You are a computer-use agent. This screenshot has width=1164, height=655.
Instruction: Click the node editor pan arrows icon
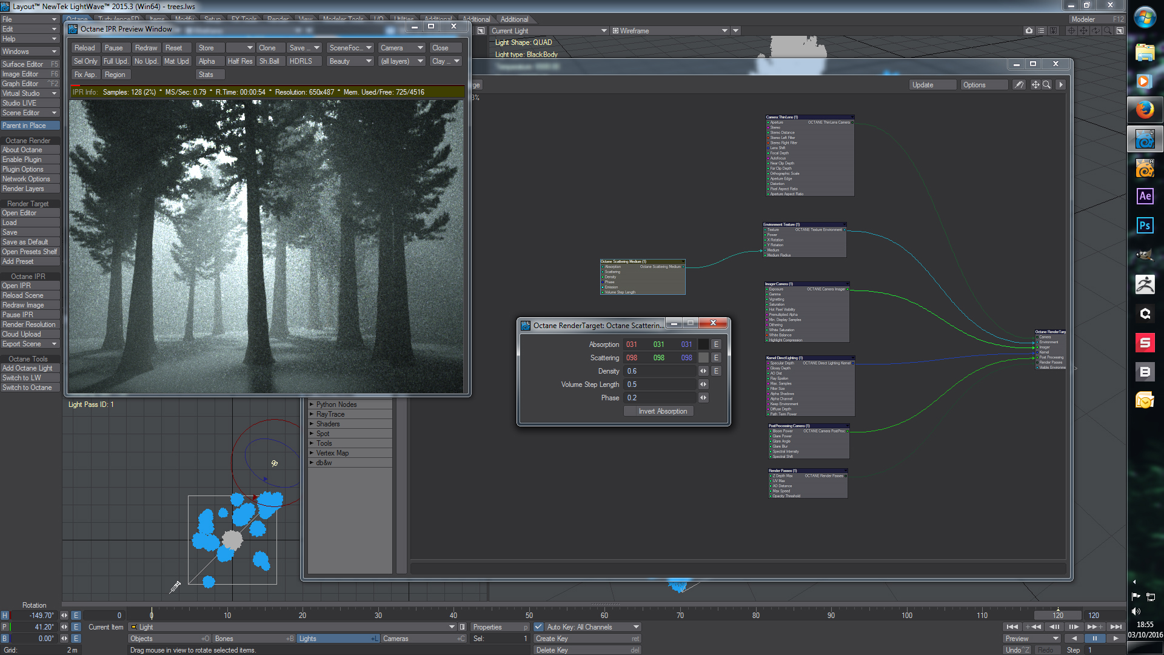pyautogui.click(x=1035, y=85)
